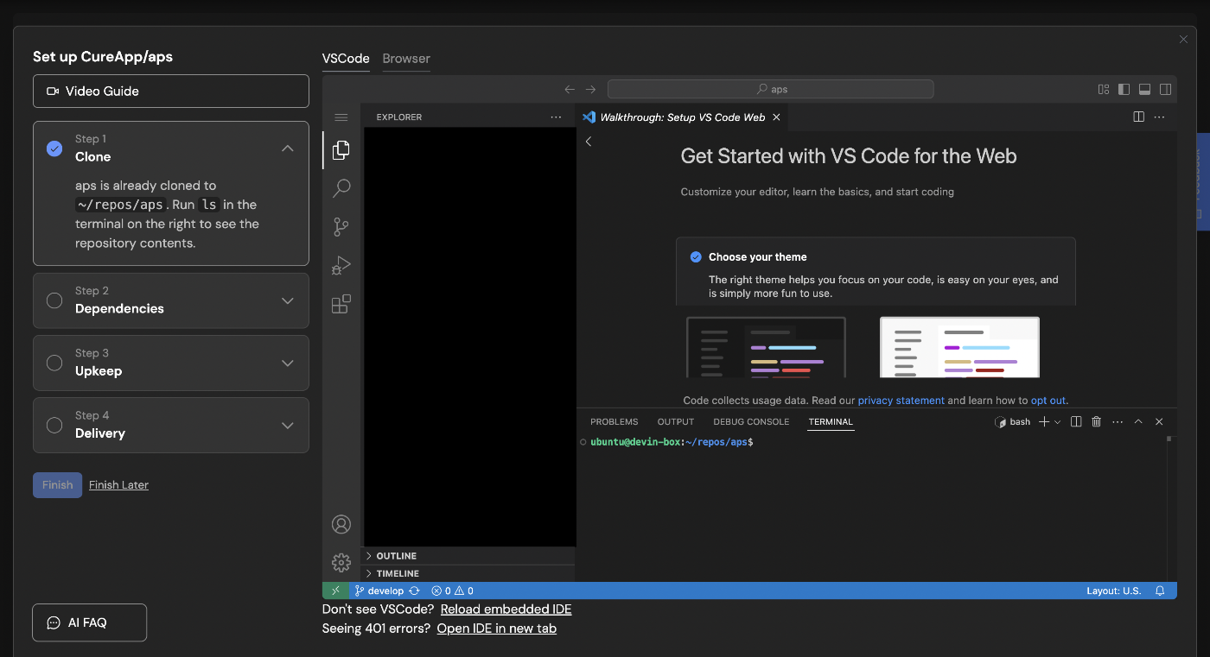The height and width of the screenshot is (657, 1210).
Task: Open the Debug Console panel tab
Action: [x=751, y=421]
